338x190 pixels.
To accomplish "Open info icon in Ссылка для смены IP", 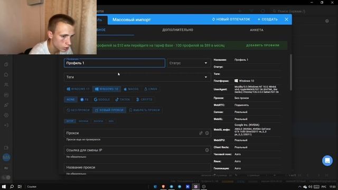I will click(x=207, y=150).
